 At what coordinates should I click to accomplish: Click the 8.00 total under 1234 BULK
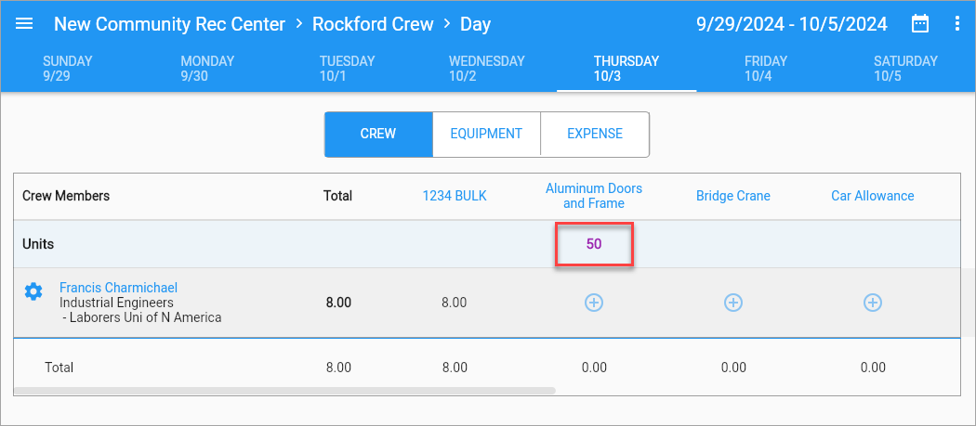[455, 368]
